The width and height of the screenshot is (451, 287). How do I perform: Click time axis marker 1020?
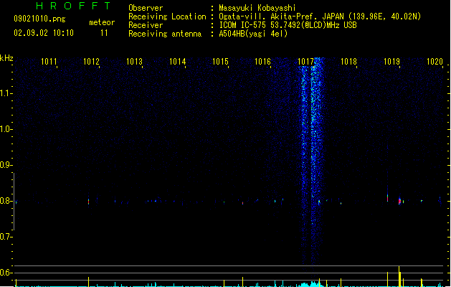pyautogui.click(x=435, y=62)
